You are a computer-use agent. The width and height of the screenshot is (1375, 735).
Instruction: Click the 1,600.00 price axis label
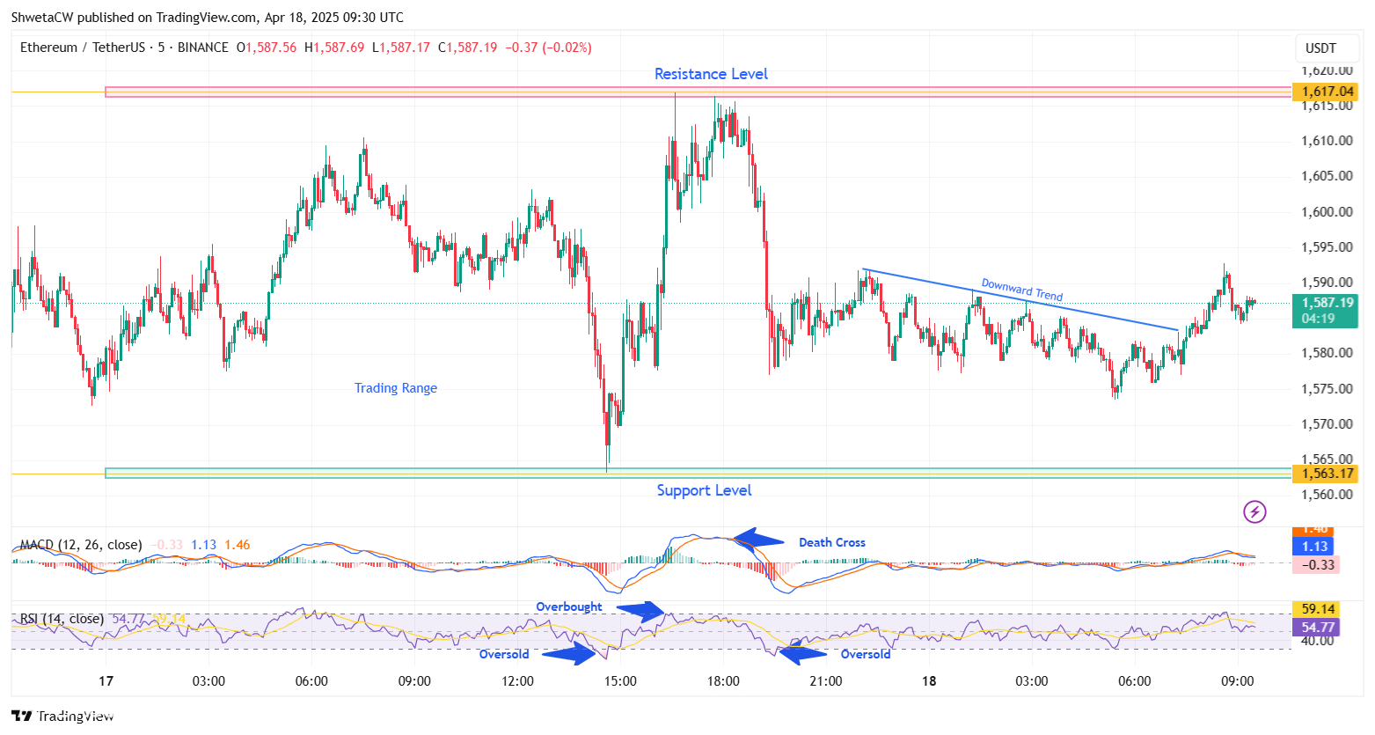click(1327, 211)
